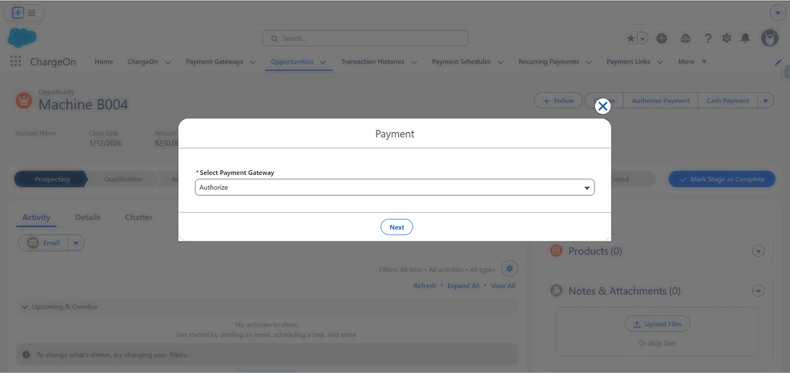
Task: Open the Payment Links tab
Action: click(629, 62)
